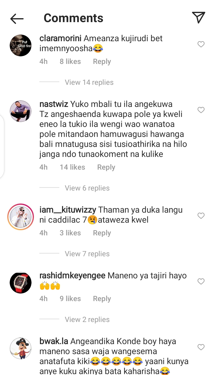Image resolution: width=218 pixels, height=375 pixels.
Task: Reply to nastwiz's comment
Action: pyautogui.click(x=106, y=167)
